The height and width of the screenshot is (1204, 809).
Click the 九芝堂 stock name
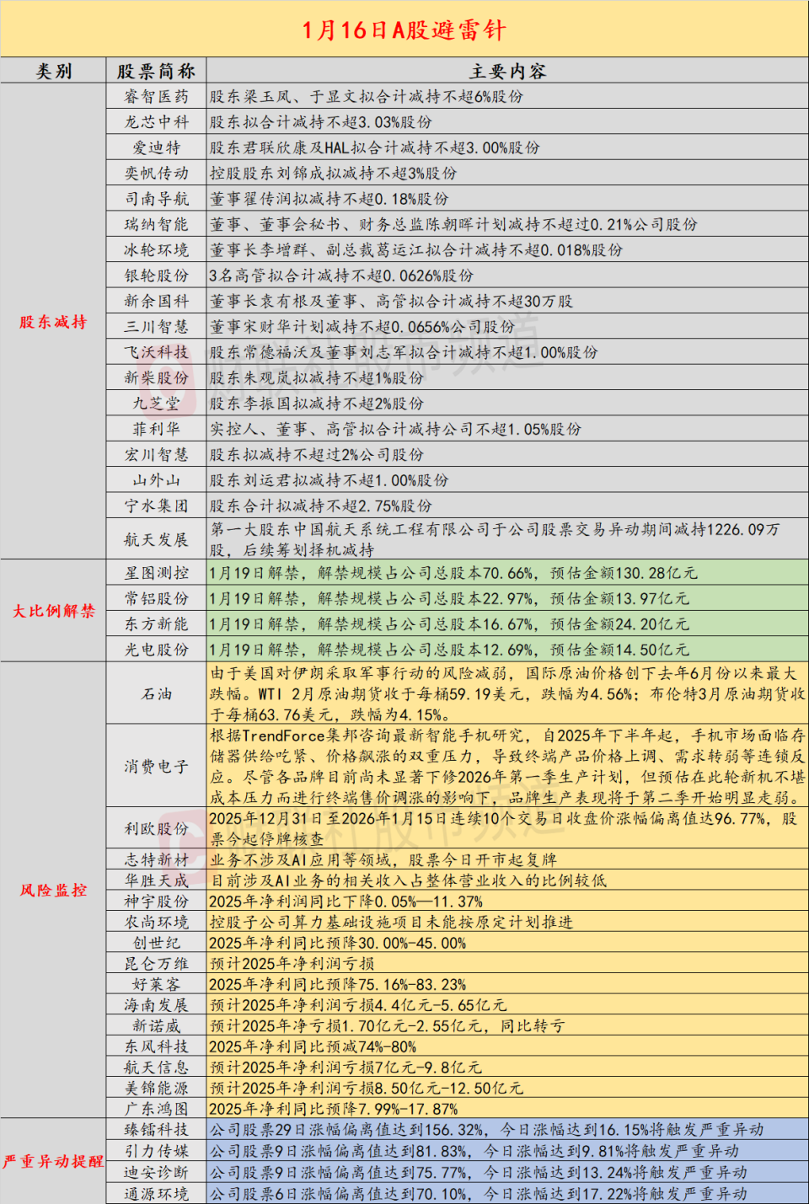(154, 403)
